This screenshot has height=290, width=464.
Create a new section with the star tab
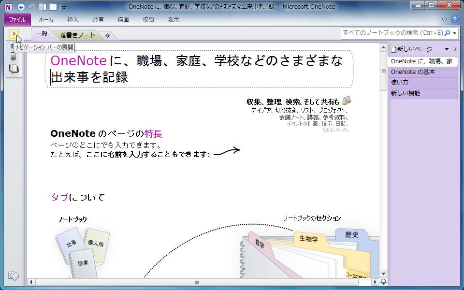click(108, 35)
